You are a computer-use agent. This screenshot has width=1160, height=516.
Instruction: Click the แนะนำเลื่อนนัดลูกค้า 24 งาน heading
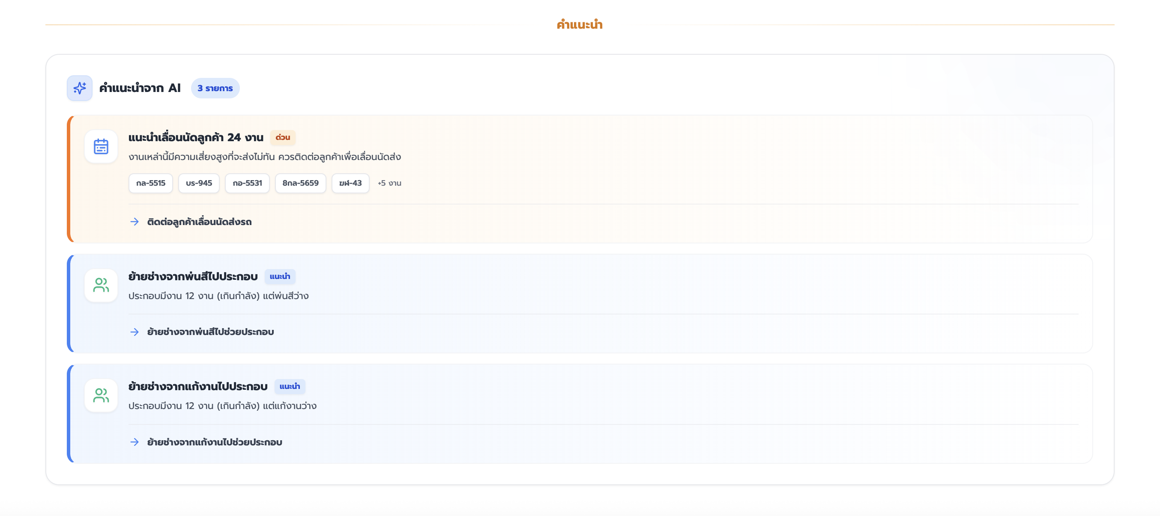click(x=196, y=137)
